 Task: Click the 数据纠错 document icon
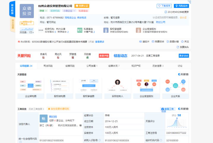pyautogui.click(x=168, y=42)
